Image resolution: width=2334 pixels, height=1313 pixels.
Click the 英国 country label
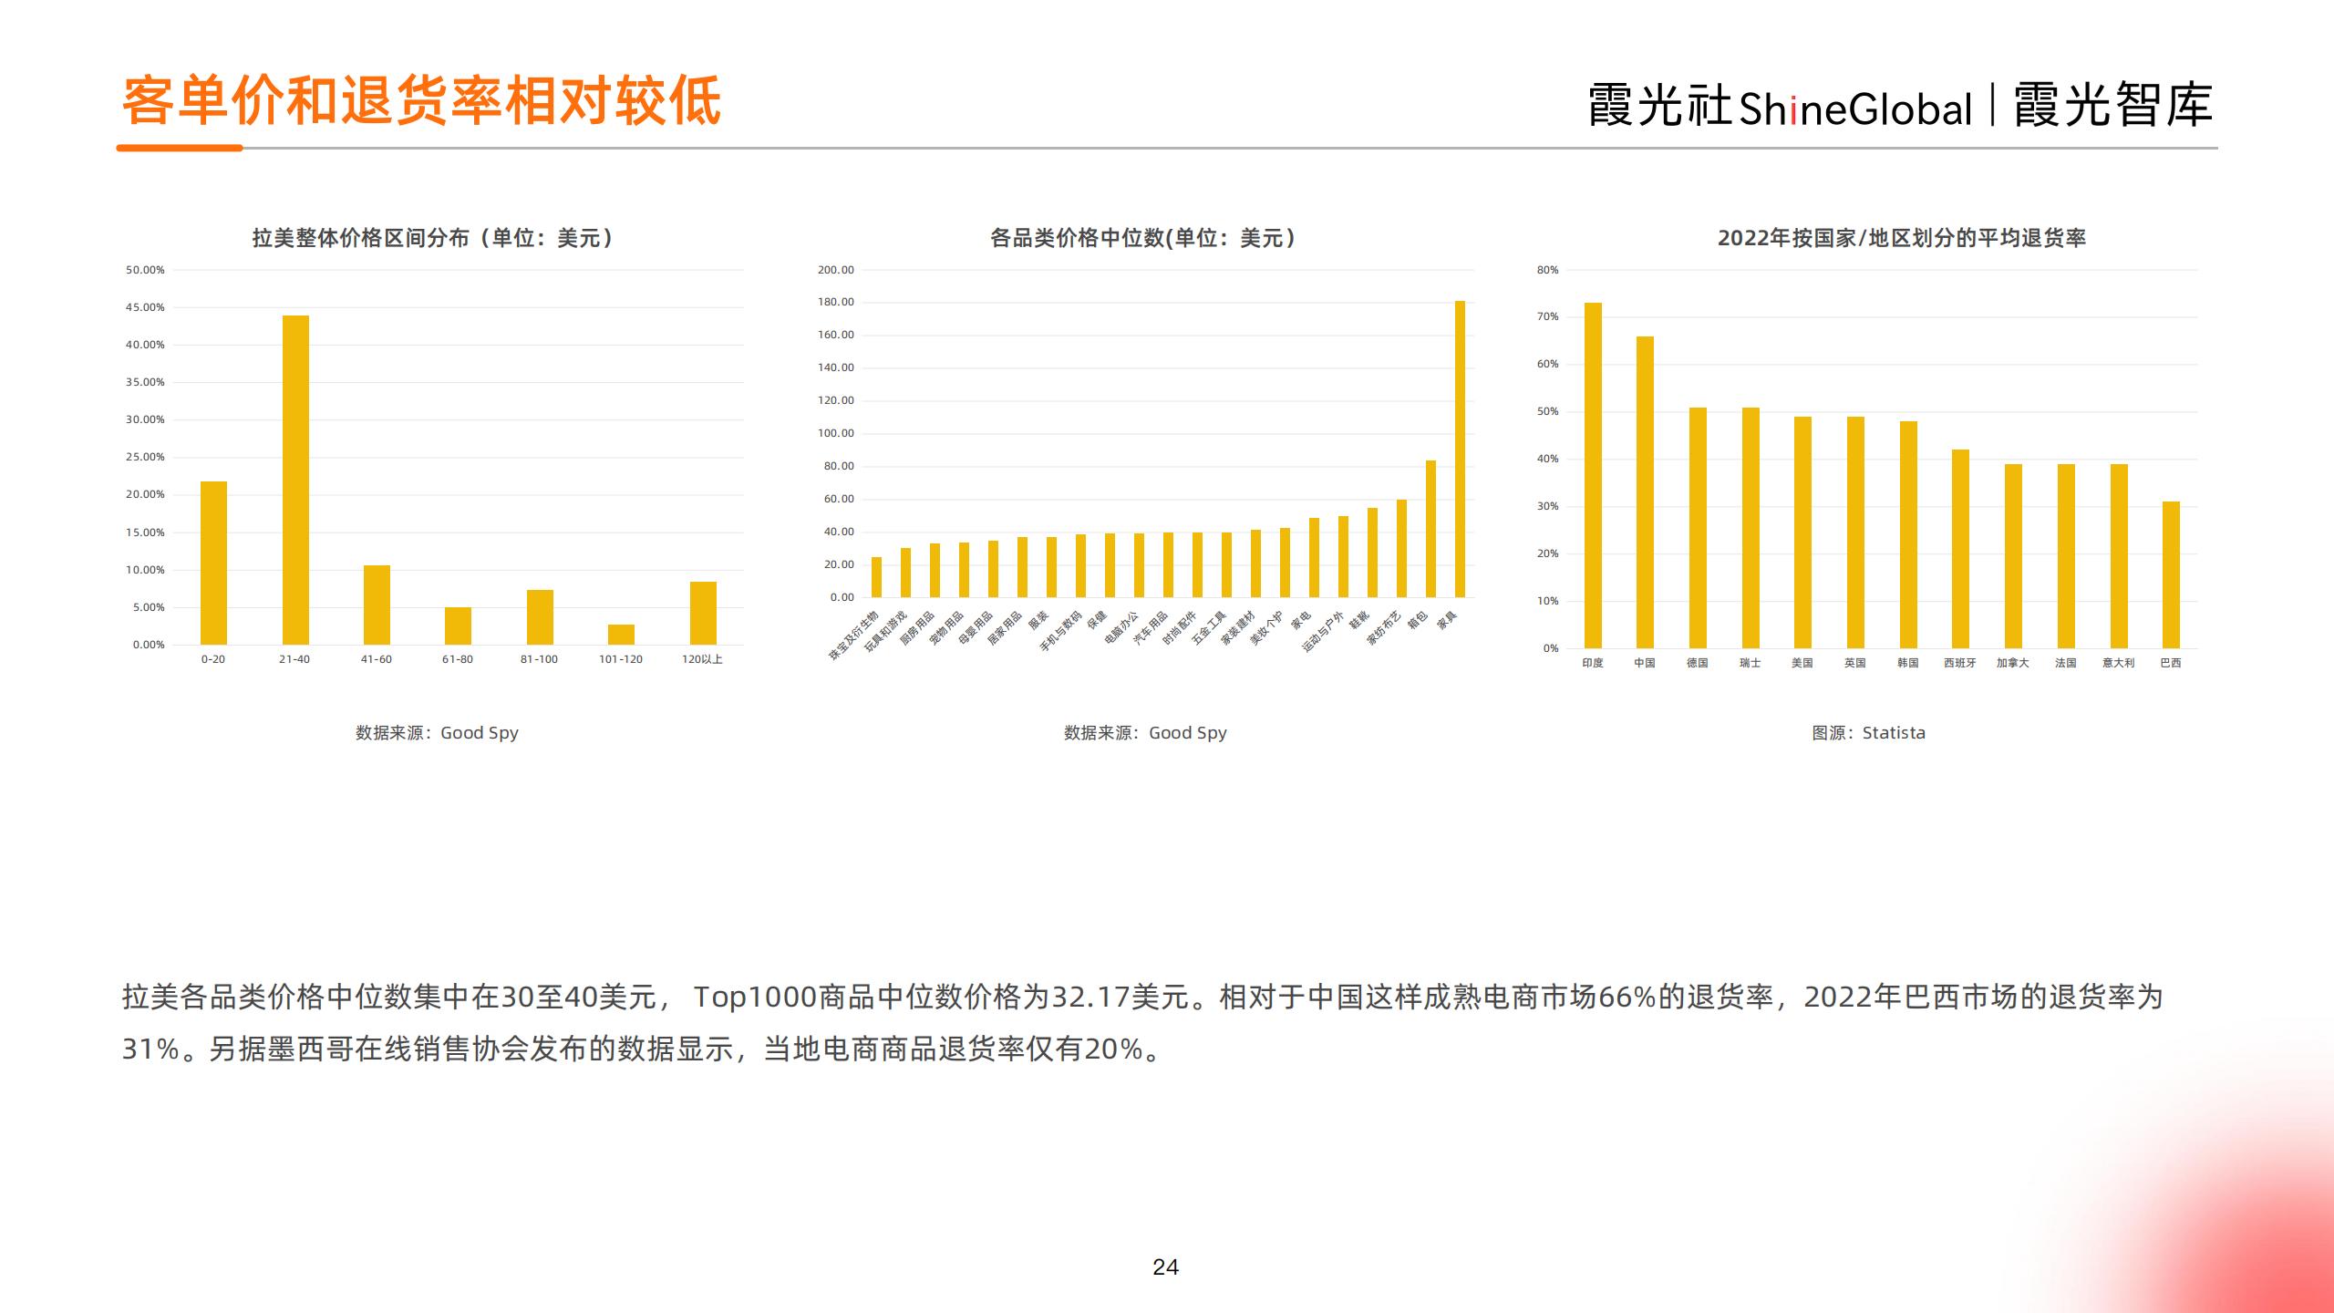tap(1855, 663)
